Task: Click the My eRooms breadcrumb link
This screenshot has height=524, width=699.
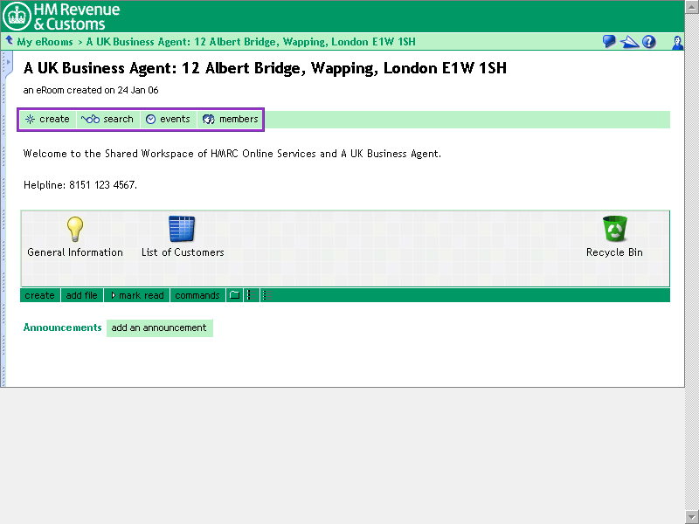Action: pyautogui.click(x=45, y=42)
